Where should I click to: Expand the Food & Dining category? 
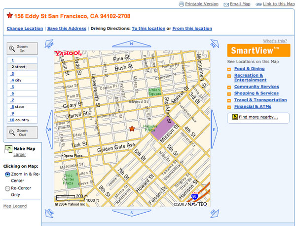pyautogui.click(x=229, y=69)
